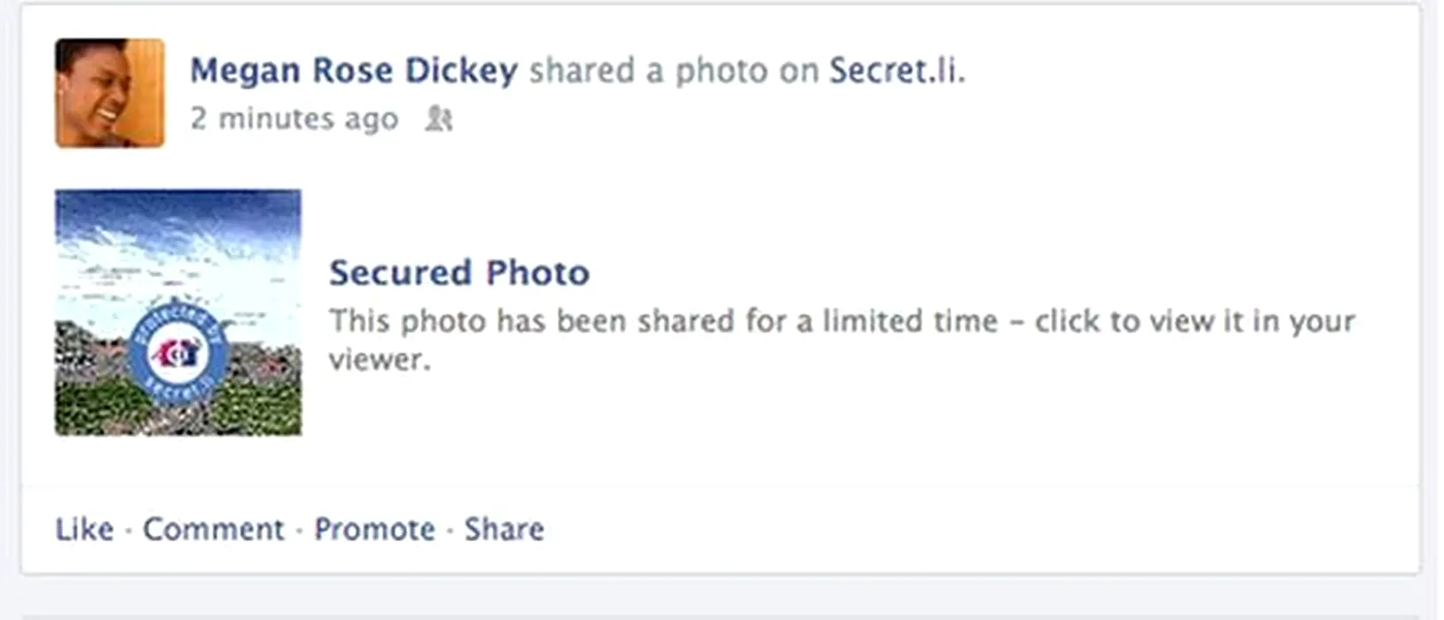Click the 'shared a photo on' text
The width and height of the screenshot is (1444, 620).
pyautogui.click(x=674, y=71)
